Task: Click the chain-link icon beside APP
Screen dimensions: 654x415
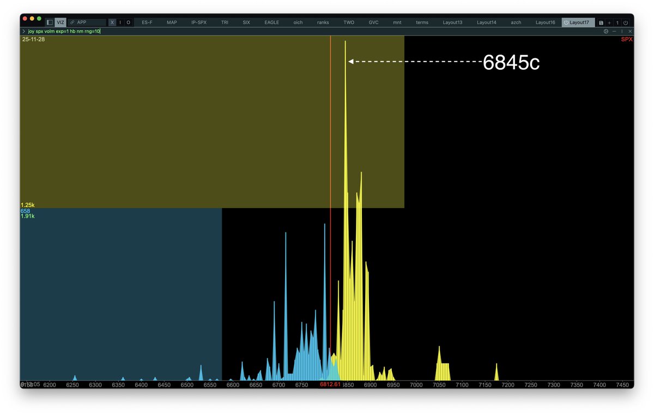Action: coord(72,22)
